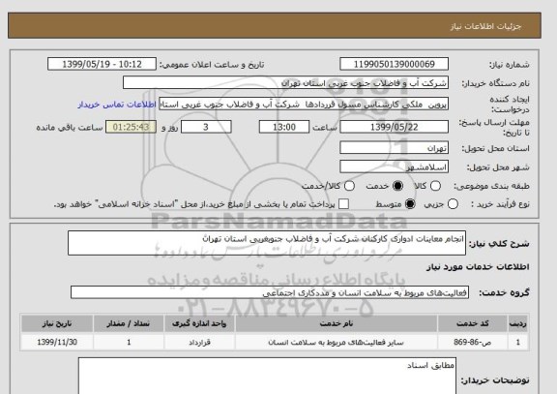Click the request creator field
Screen dimensions: 557x394
click(x=304, y=105)
